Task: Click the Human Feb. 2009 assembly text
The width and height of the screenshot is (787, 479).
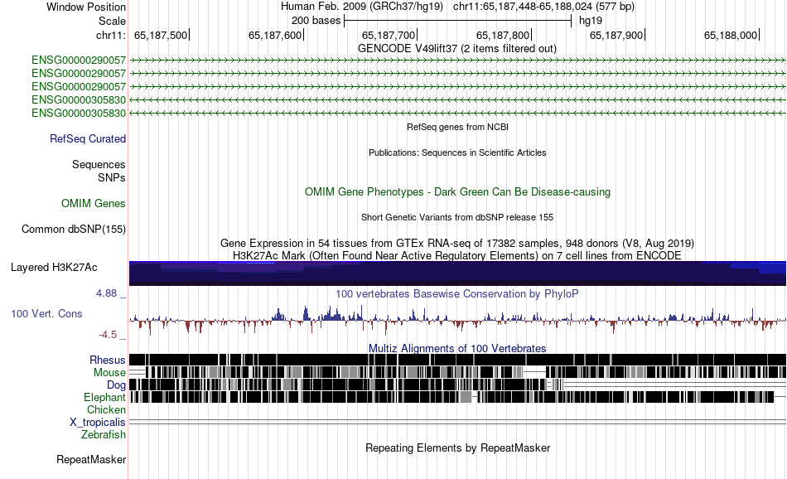Action: click(x=362, y=7)
